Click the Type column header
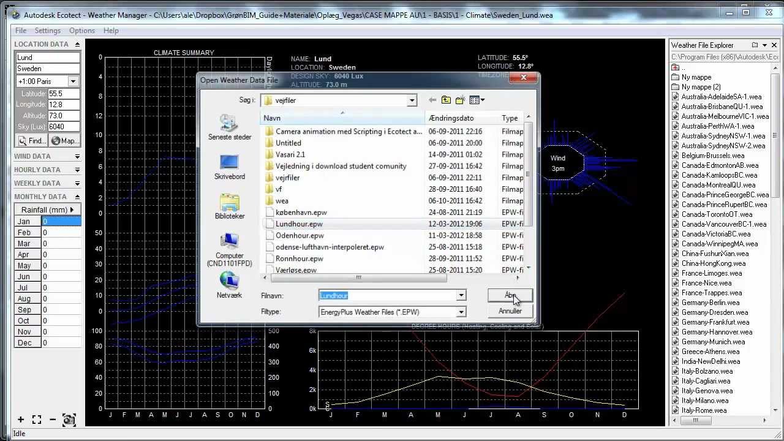Viewport: 784px width, 441px height. [511, 118]
